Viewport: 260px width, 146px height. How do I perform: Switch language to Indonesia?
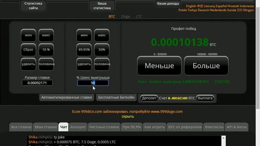click(247, 6)
